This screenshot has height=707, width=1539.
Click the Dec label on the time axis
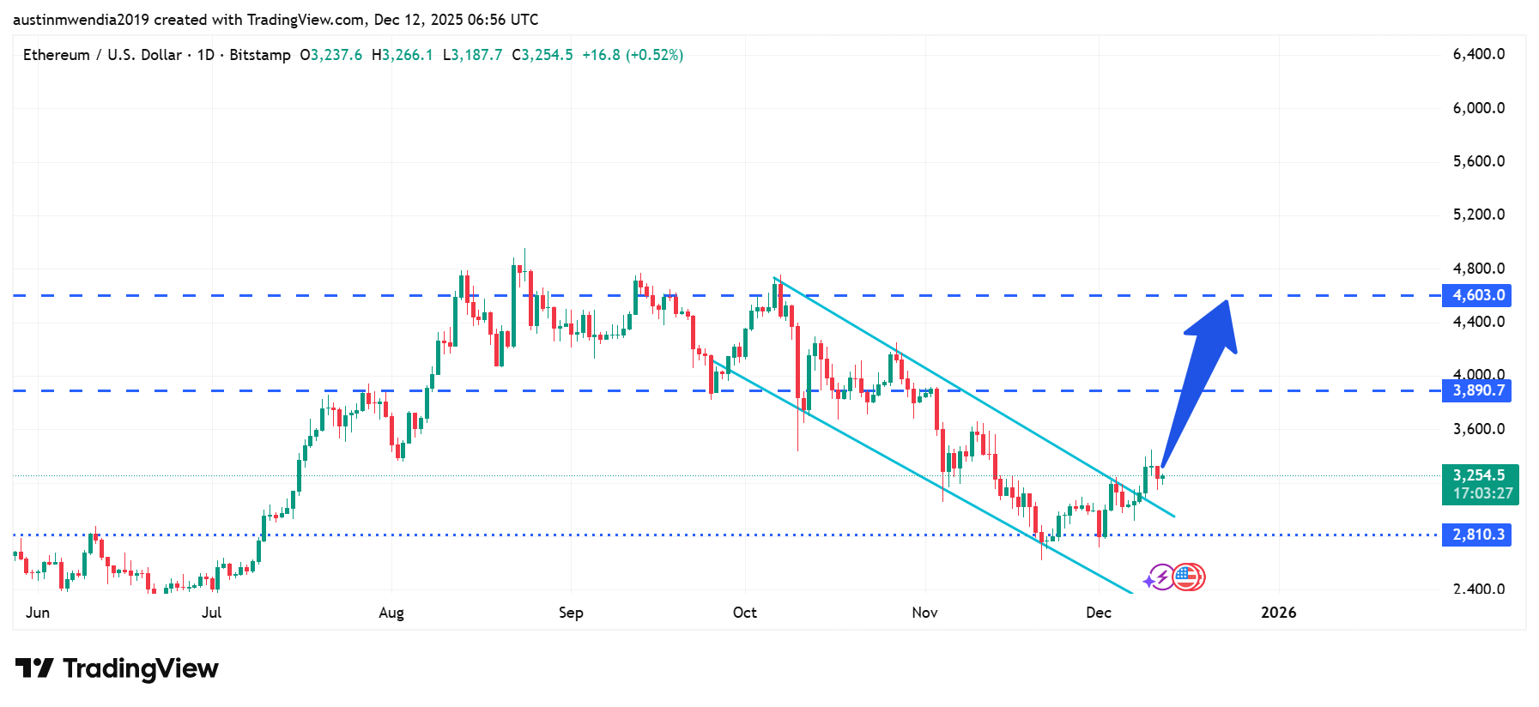(x=1098, y=613)
